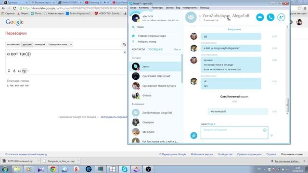Viewport: 308px width, 173px height.
Task: Open the Контакты menu in Skype
Action: (x=144, y=8)
